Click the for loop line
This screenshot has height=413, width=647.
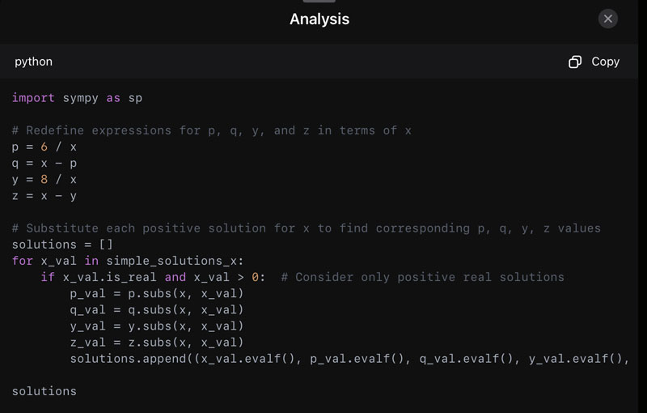point(128,261)
